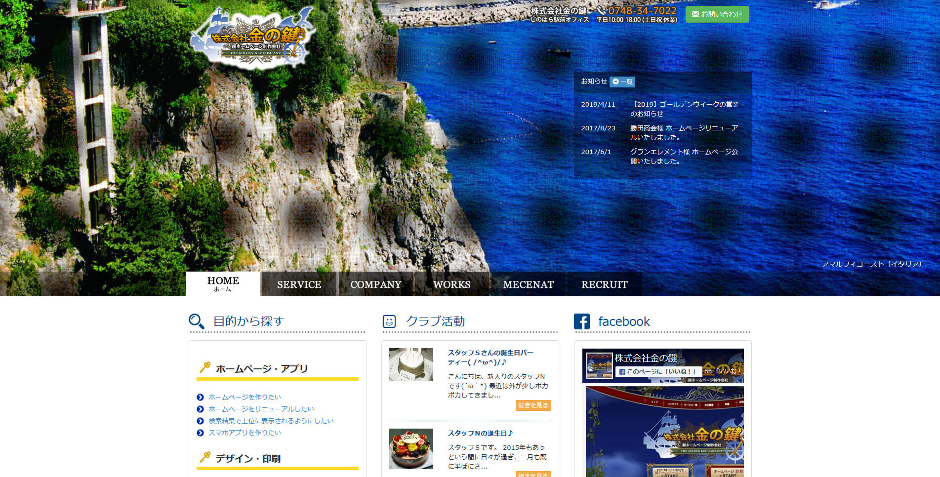The image size is (940, 477).
Task: Click the arrow bullet beside スマホアプリを作りたい
Action: coord(200,433)
